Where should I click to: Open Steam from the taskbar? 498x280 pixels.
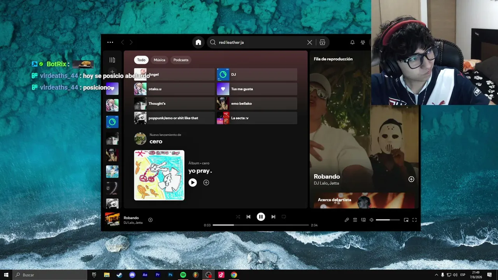[x=119, y=275]
